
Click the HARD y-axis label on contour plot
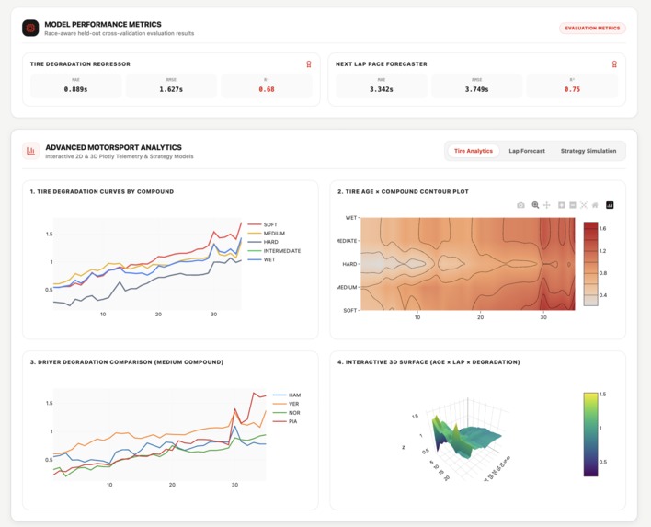coord(349,264)
